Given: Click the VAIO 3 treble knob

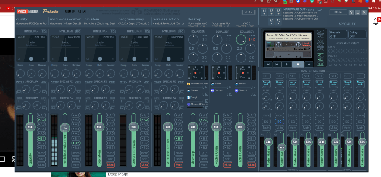Looking at the screenshot, I should pyautogui.click(x=241, y=39).
